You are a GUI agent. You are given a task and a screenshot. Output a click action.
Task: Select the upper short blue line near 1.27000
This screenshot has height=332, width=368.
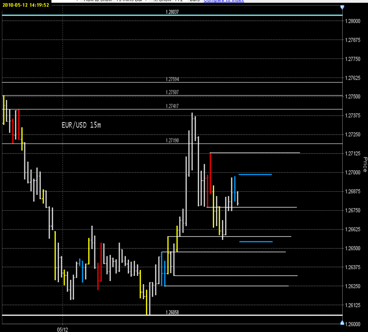255,174
